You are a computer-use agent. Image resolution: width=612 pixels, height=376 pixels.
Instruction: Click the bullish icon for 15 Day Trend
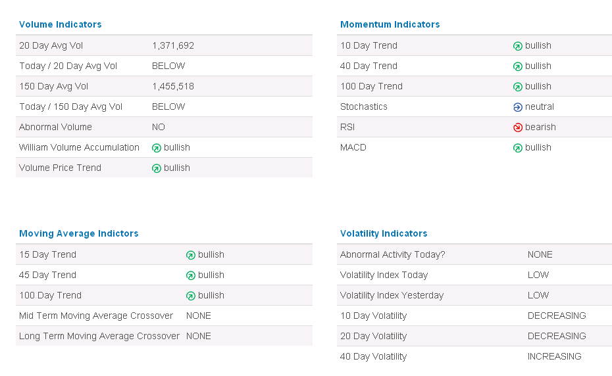click(x=190, y=255)
